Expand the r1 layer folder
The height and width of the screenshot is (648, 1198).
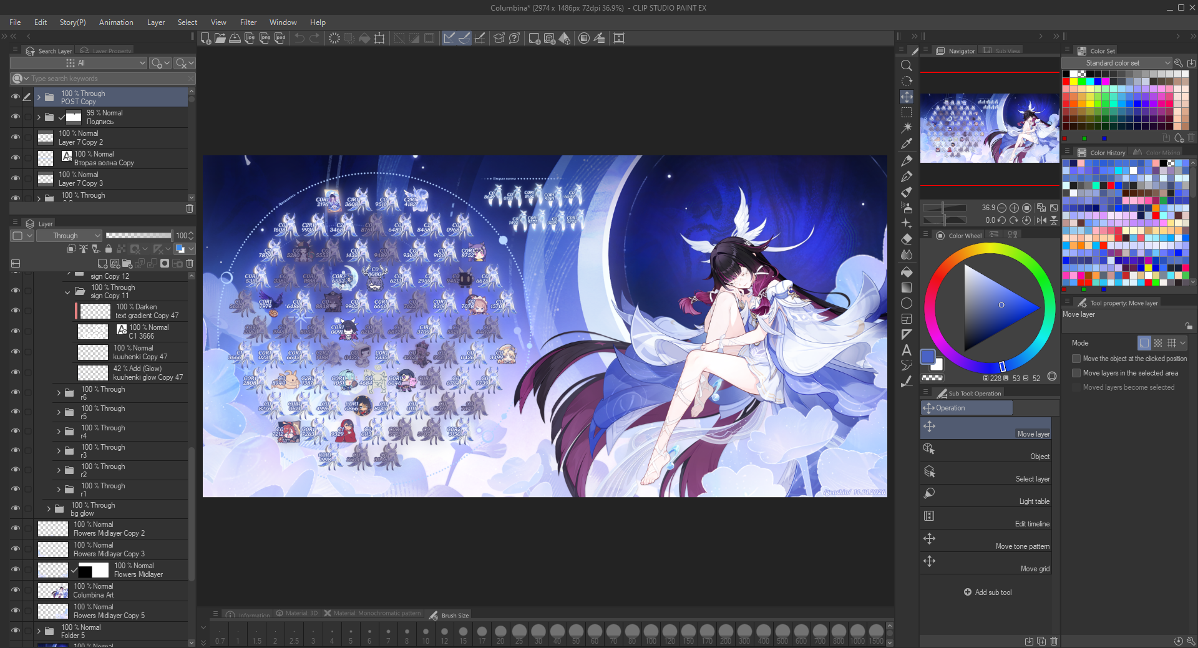point(59,490)
